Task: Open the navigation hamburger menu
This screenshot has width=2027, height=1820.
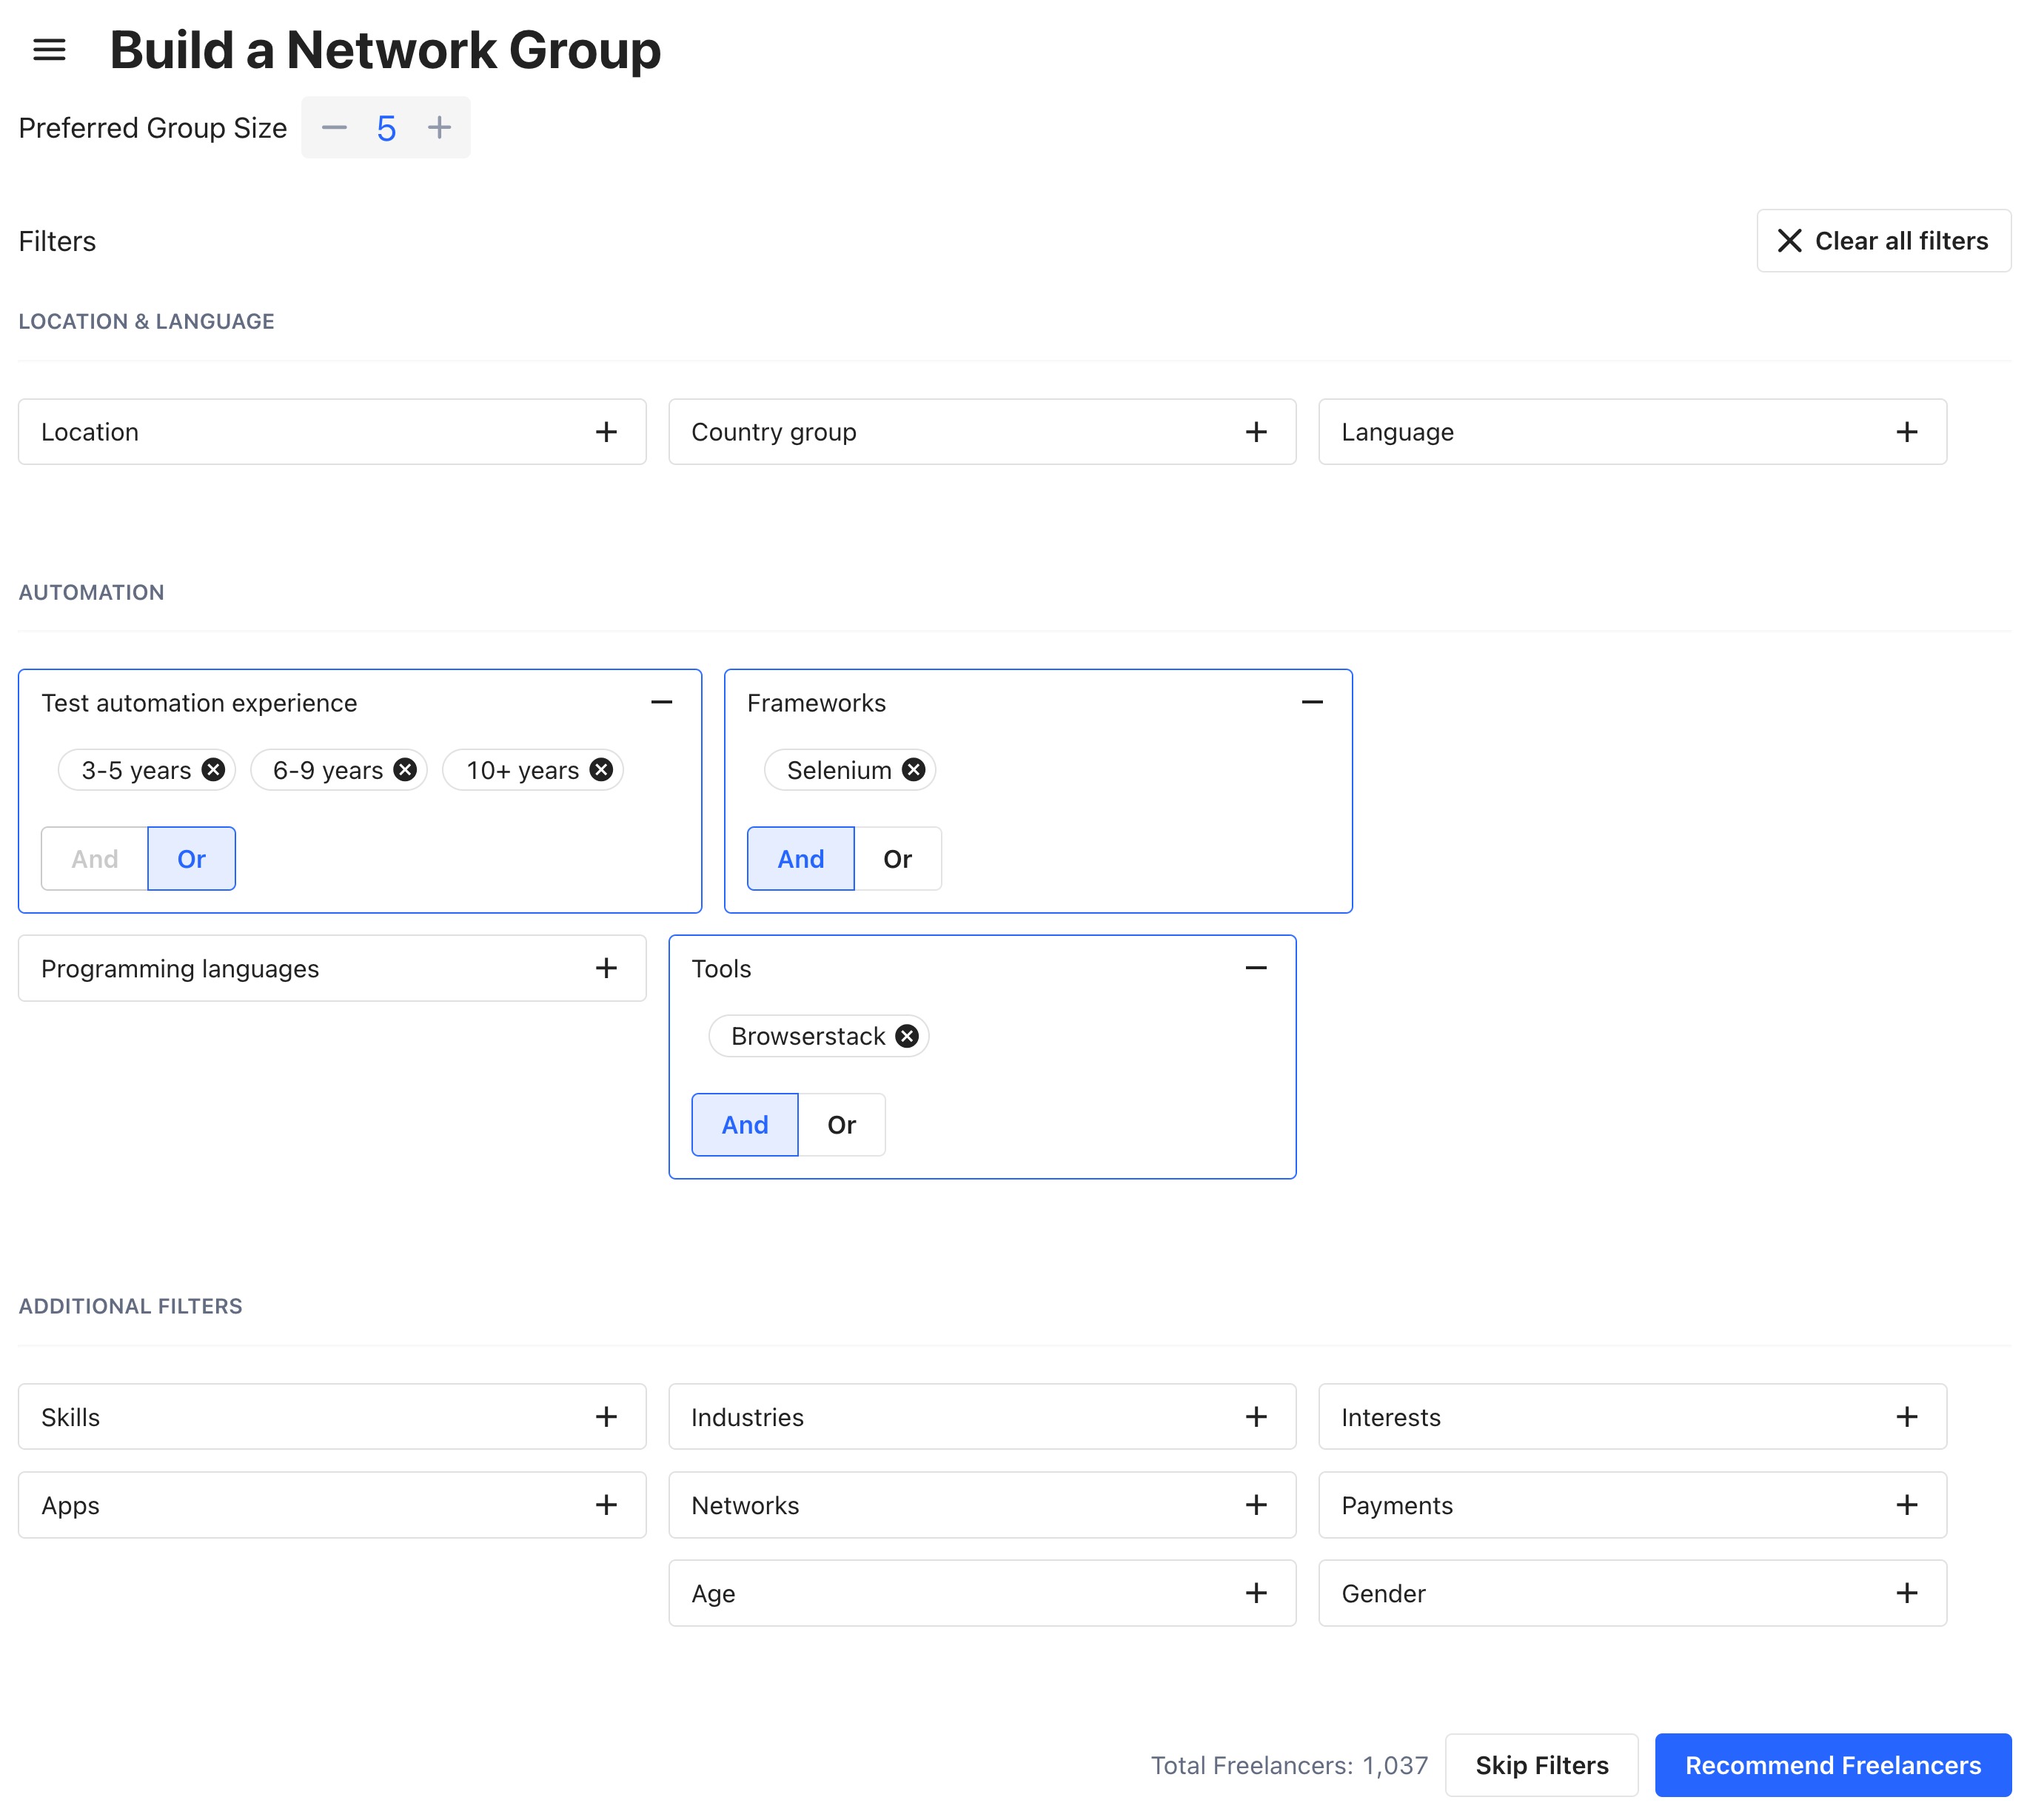Action: [49, 50]
